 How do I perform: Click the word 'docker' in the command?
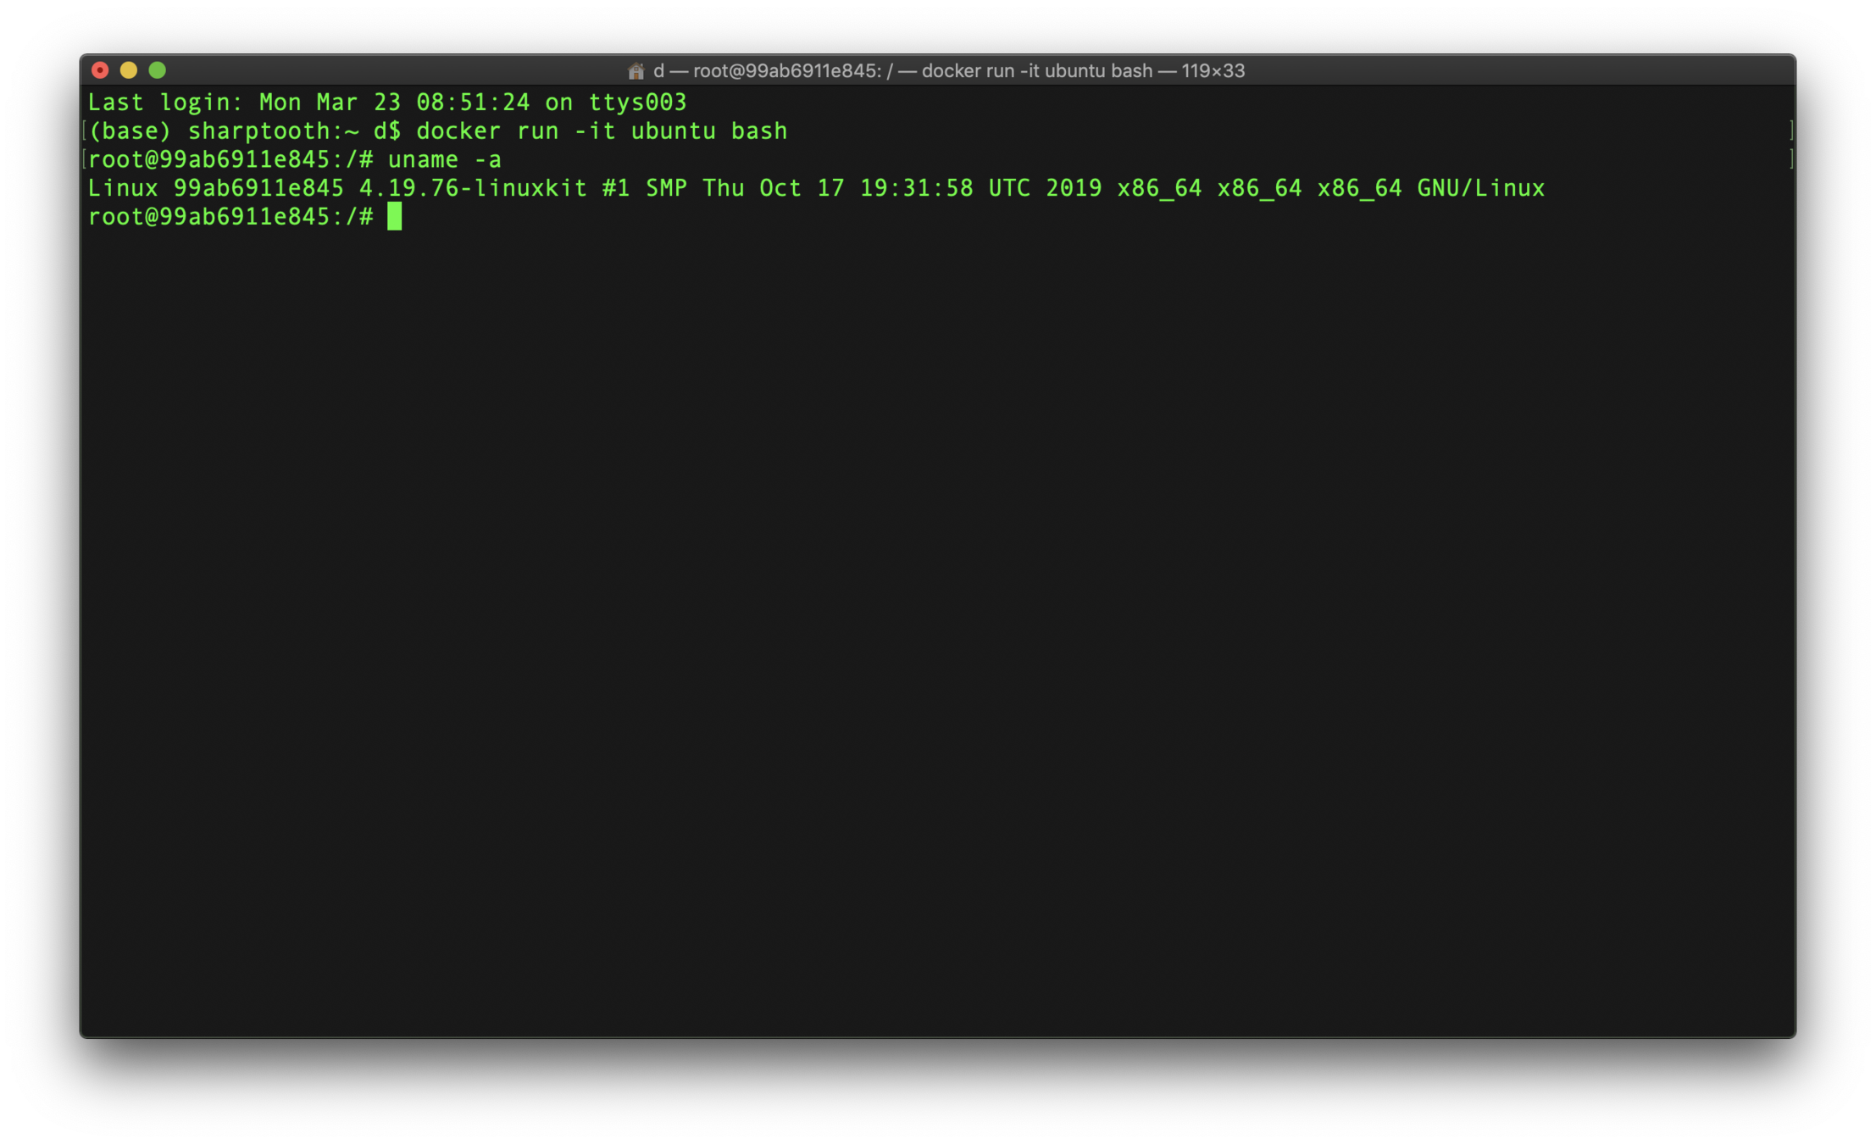[458, 131]
